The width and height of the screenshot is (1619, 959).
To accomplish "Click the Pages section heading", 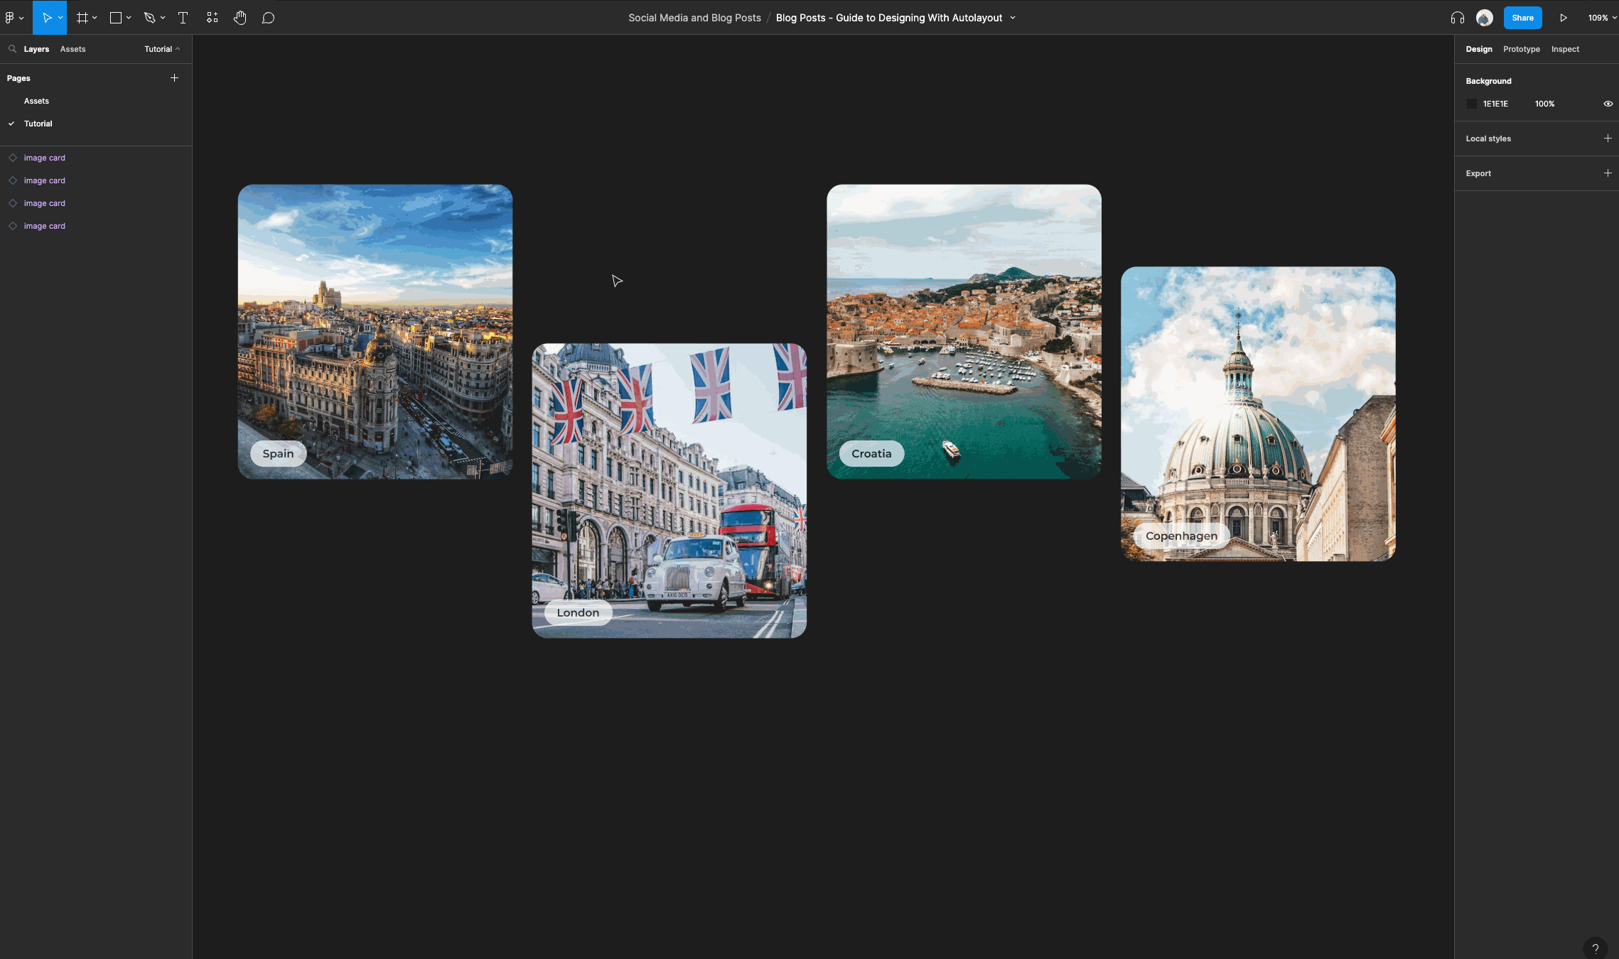I will tap(18, 78).
